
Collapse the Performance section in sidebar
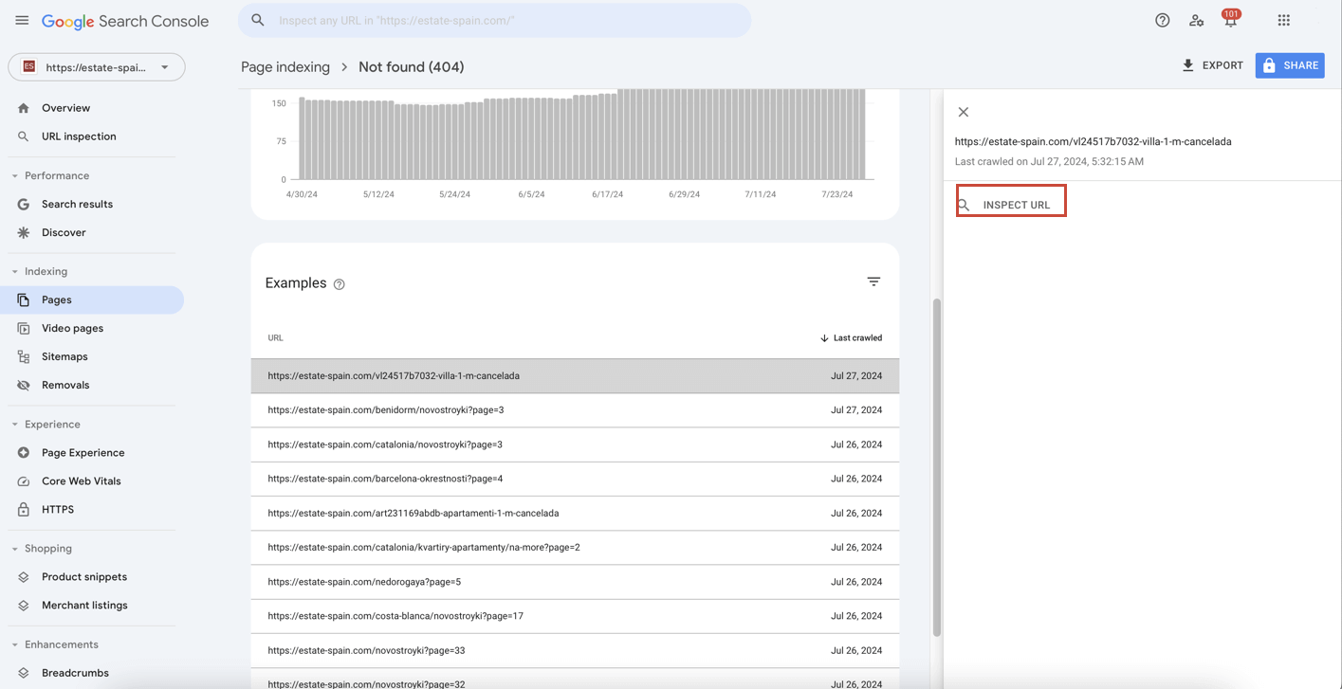pyautogui.click(x=12, y=175)
